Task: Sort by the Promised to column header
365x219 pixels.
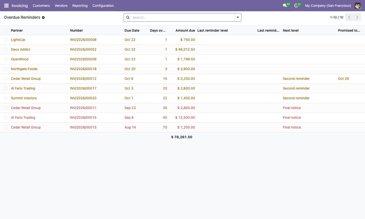Action: point(349,30)
